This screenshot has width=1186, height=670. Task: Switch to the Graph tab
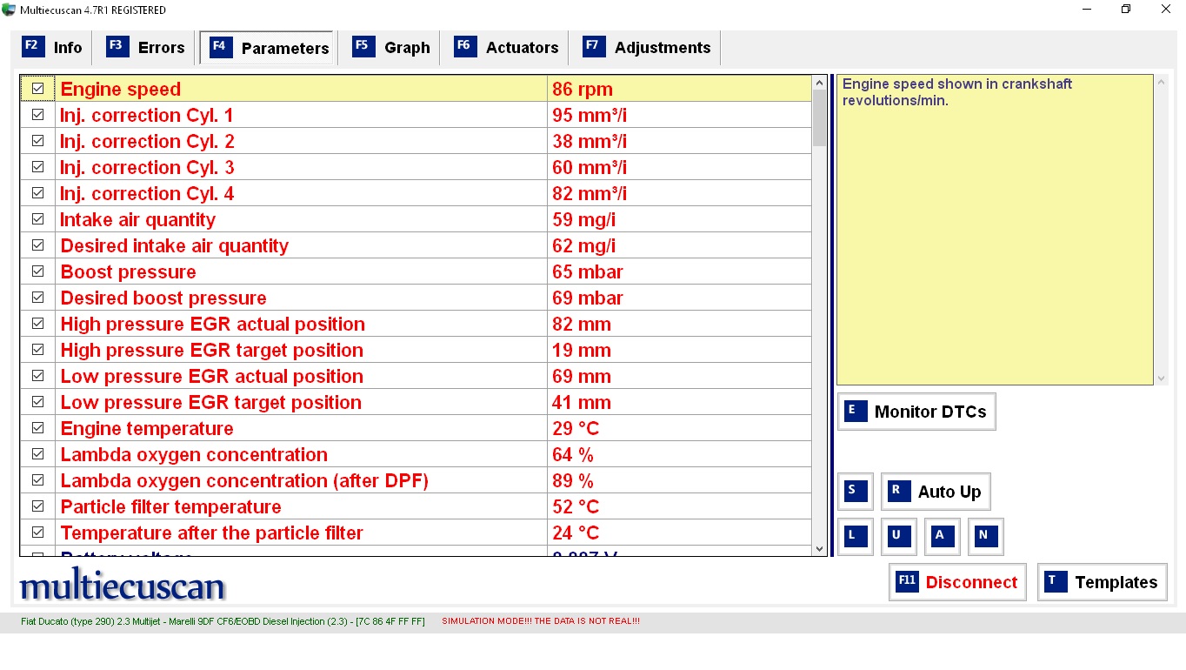[x=391, y=48]
